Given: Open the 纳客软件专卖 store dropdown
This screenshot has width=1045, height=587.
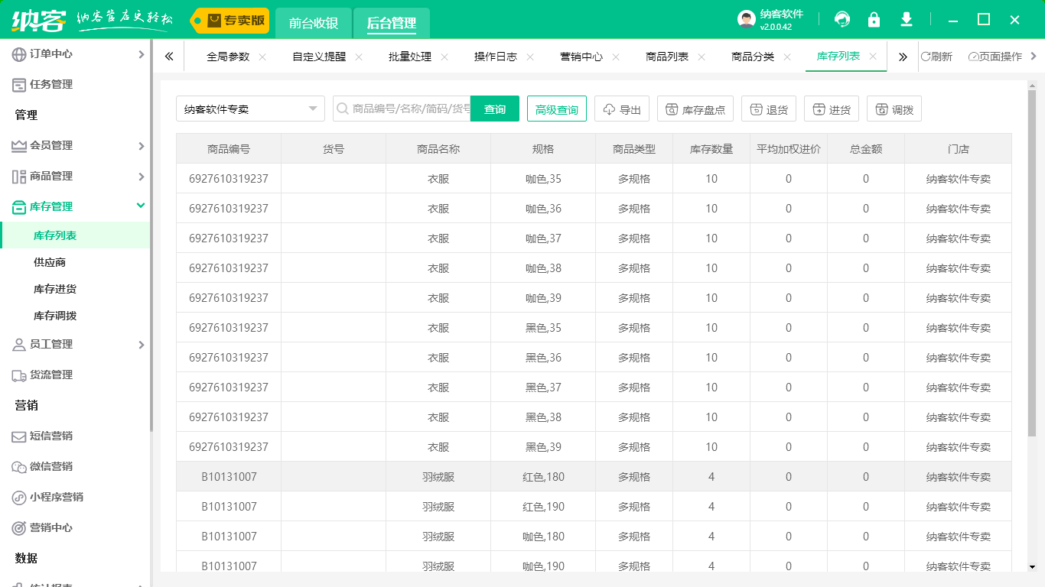Looking at the screenshot, I should (250, 109).
